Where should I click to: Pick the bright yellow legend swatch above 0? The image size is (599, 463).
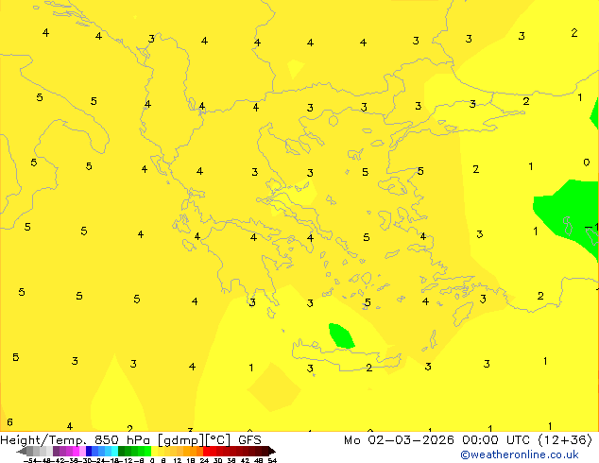tap(154, 451)
